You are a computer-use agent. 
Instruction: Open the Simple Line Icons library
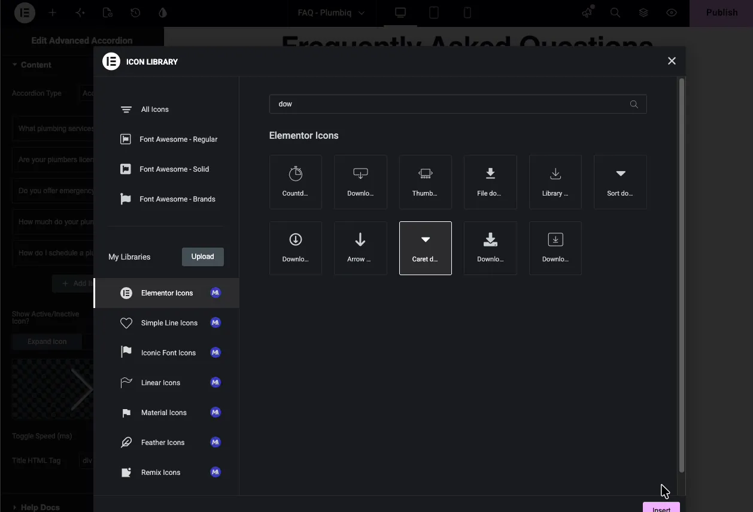pos(166,323)
